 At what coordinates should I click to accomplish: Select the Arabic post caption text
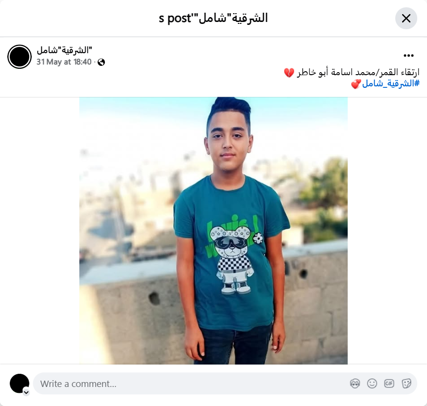(358, 72)
